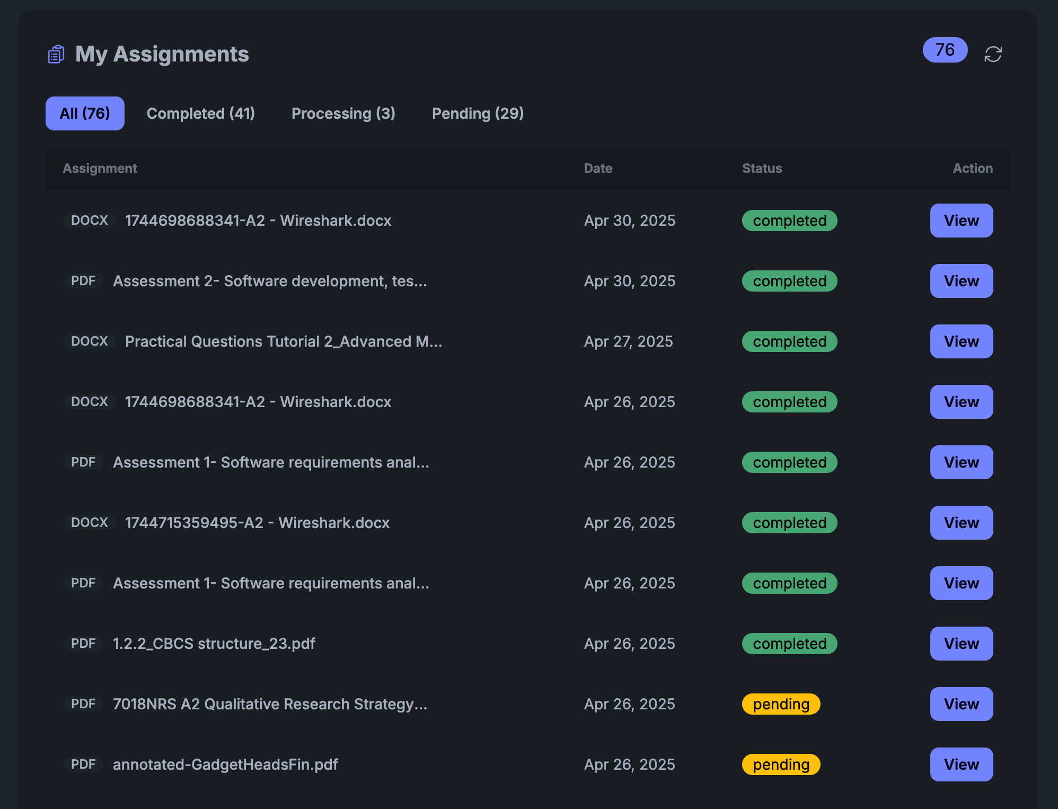Click the refresh assignments icon
The width and height of the screenshot is (1058, 809).
(993, 54)
